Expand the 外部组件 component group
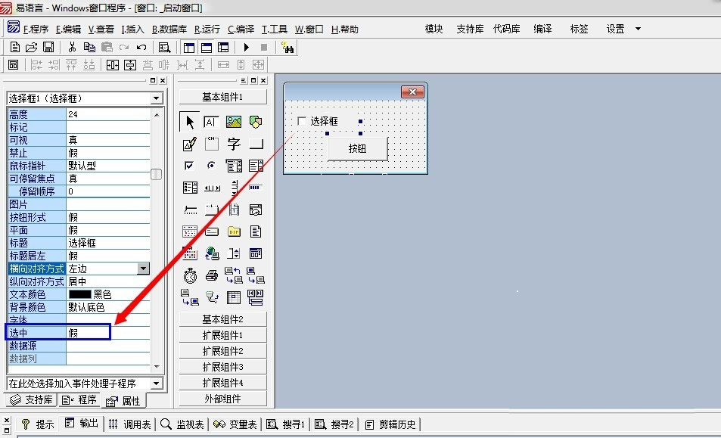The height and width of the screenshot is (438, 721). tap(222, 399)
